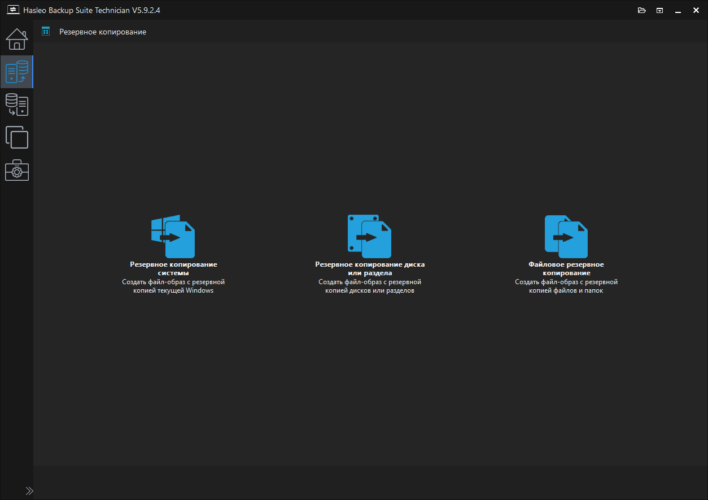The height and width of the screenshot is (500, 708).
Task: Select the Backup section in the sidebar
Action: 16,72
